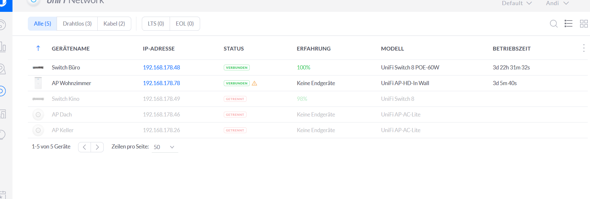Click warning triangle beside AP Wohnzimmer status
This screenshot has width=590, height=199.
coord(255,83)
